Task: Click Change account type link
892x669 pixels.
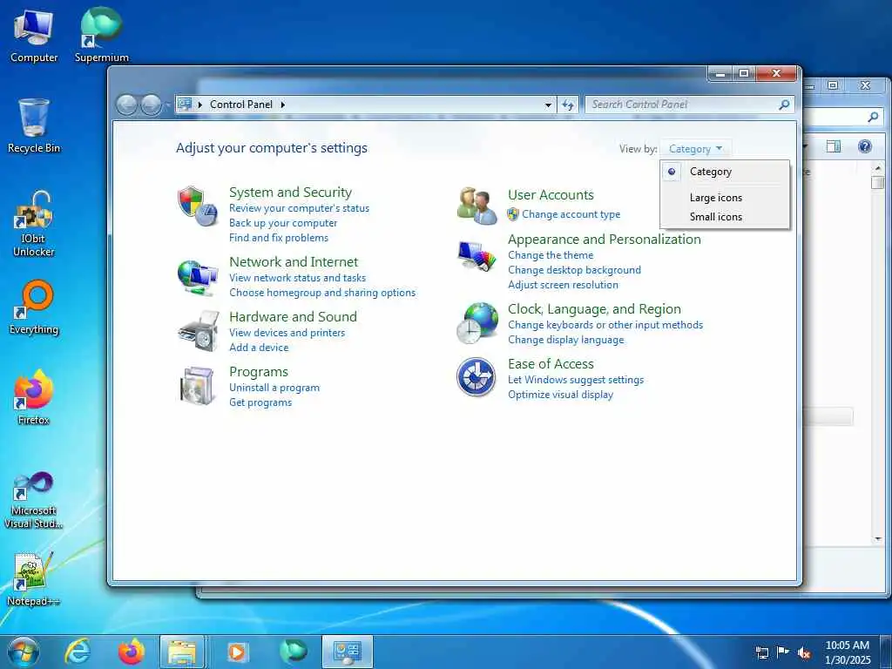Action: (x=571, y=214)
